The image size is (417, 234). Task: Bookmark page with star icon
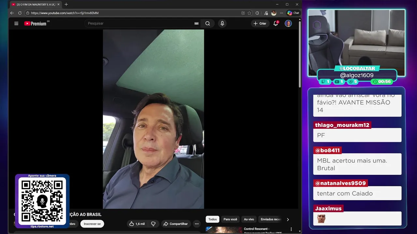click(249, 13)
